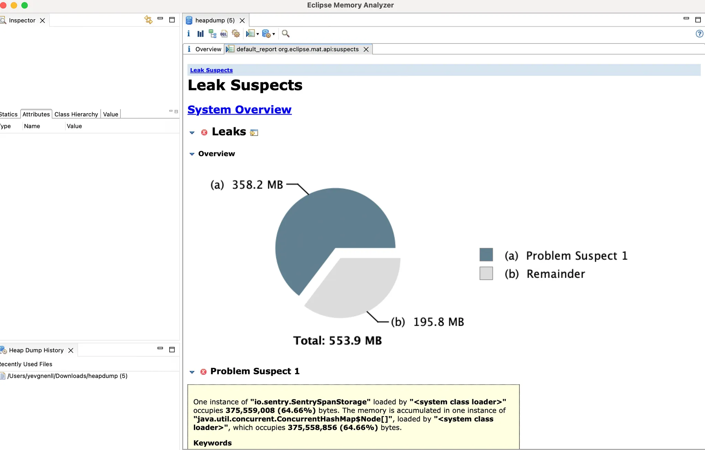Open the Histogram view

200,34
